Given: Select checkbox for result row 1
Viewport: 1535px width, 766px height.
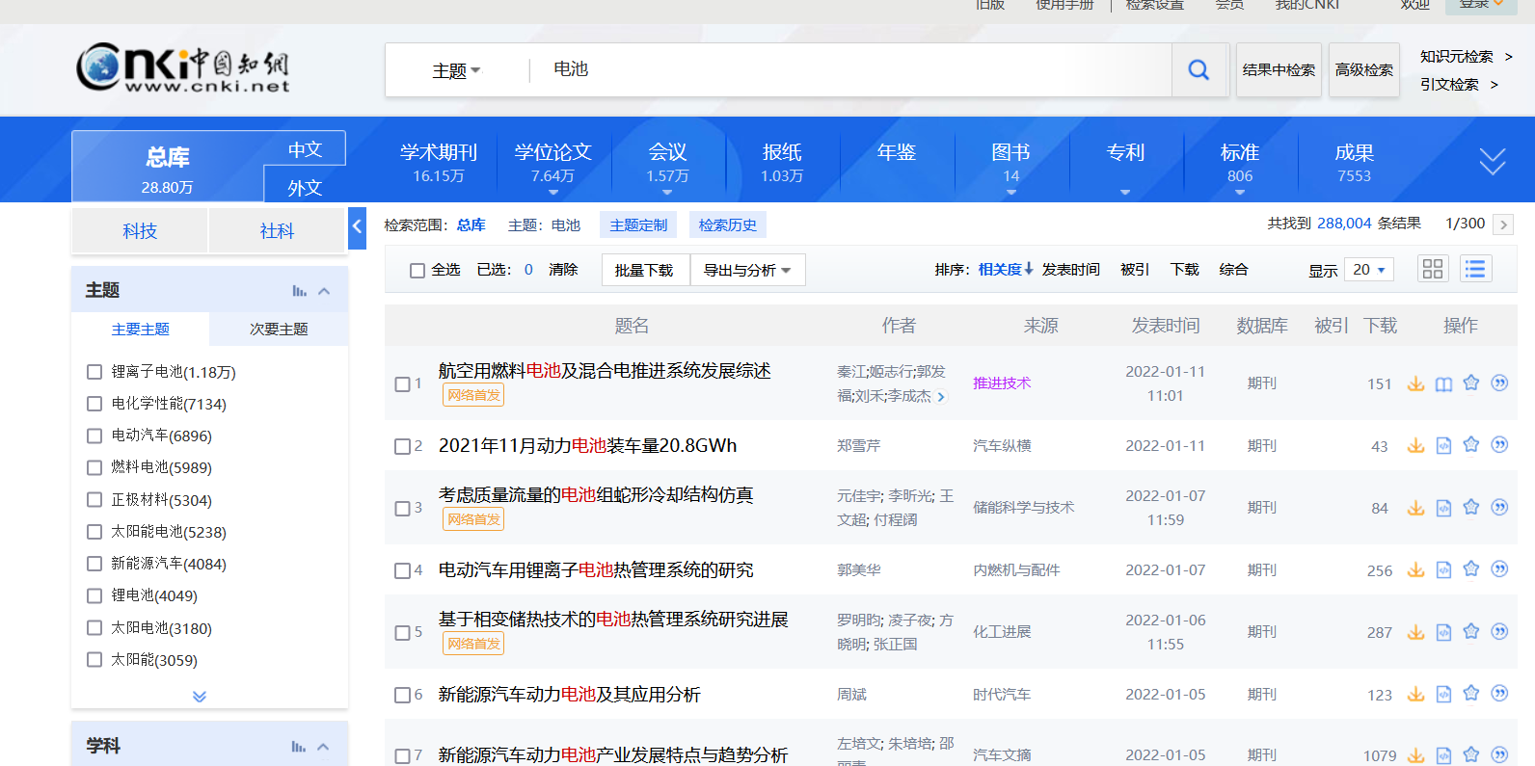Looking at the screenshot, I should click(x=403, y=384).
